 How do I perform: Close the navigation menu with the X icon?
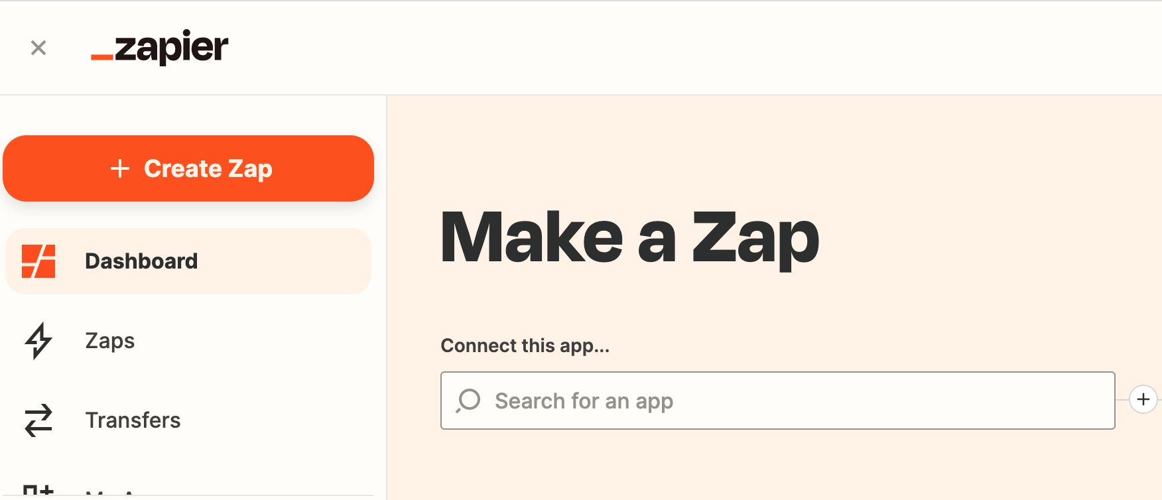(38, 48)
